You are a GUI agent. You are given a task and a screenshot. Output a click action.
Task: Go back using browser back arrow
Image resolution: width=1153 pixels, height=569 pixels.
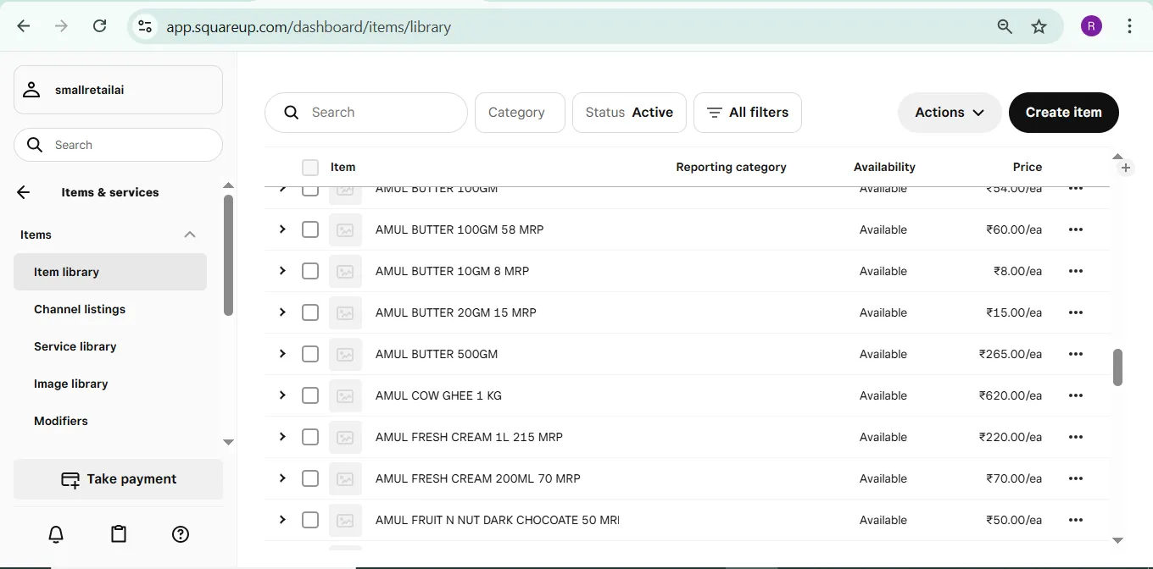(x=24, y=26)
